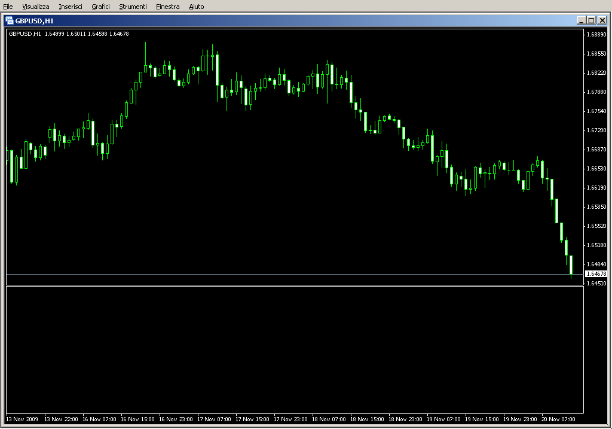Click the GBPUSD,H1 title bar text
The width and height of the screenshot is (612, 429).
coord(34,21)
